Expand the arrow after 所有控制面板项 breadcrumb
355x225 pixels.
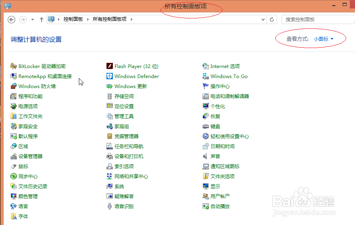pos(131,20)
